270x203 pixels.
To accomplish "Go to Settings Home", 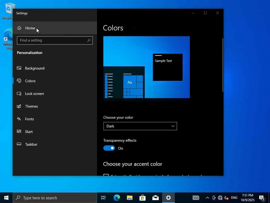I will (55, 28).
